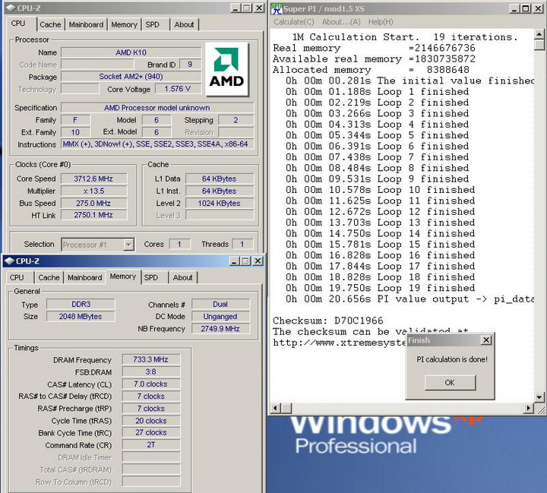
Task: Close the Finish dialog with X
Action: [x=486, y=340]
